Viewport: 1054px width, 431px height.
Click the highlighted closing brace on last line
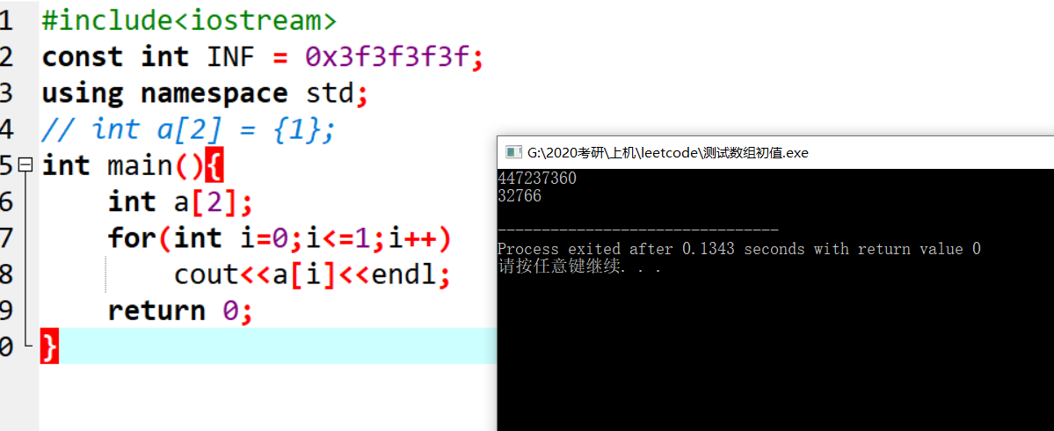pos(50,347)
